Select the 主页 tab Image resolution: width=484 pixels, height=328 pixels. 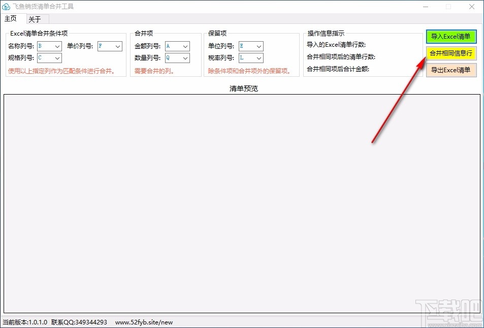click(x=11, y=19)
